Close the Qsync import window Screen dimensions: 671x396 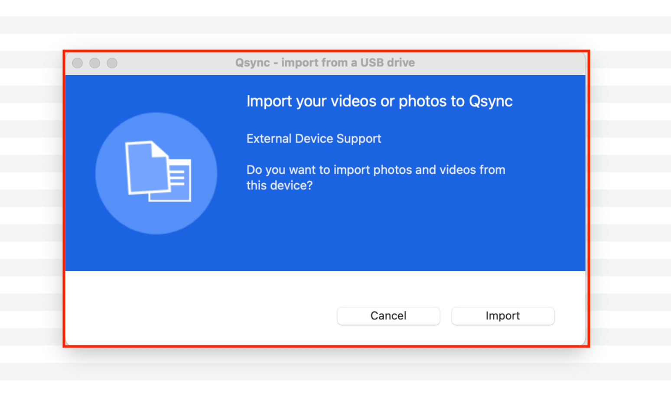point(78,63)
